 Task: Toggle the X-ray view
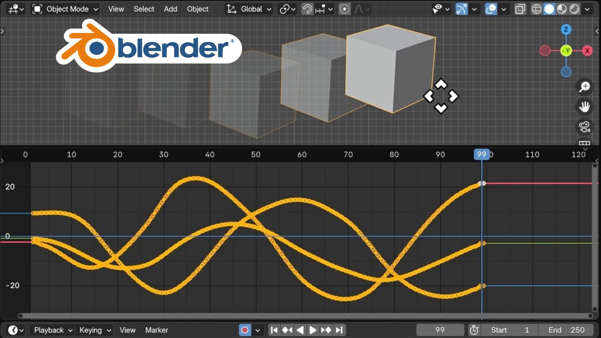coord(520,9)
